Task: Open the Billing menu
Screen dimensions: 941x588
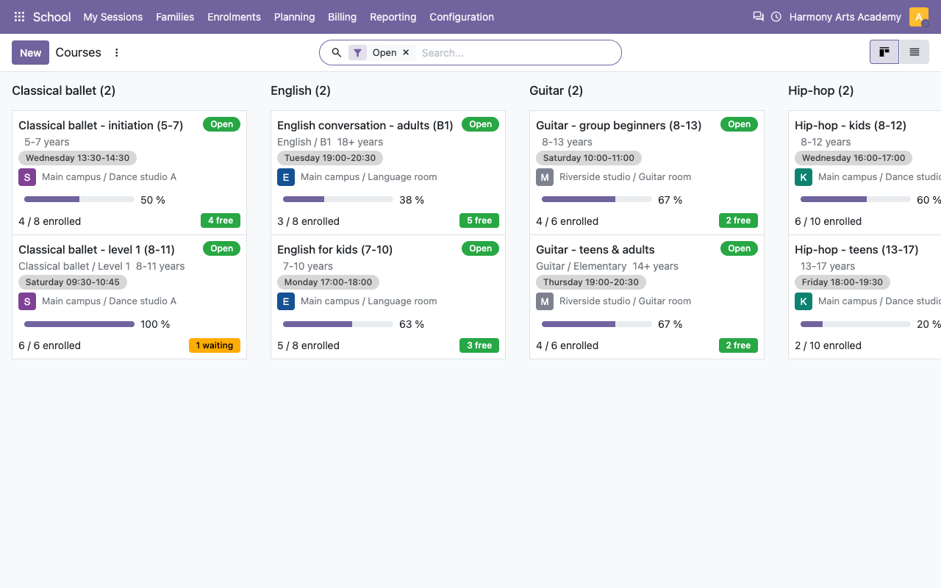Action: pyautogui.click(x=342, y=17)
